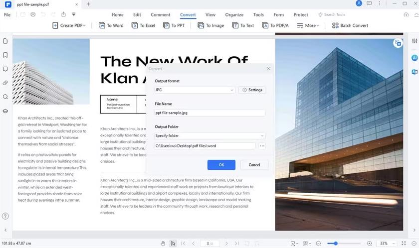Go to previous page arrow

194,244
